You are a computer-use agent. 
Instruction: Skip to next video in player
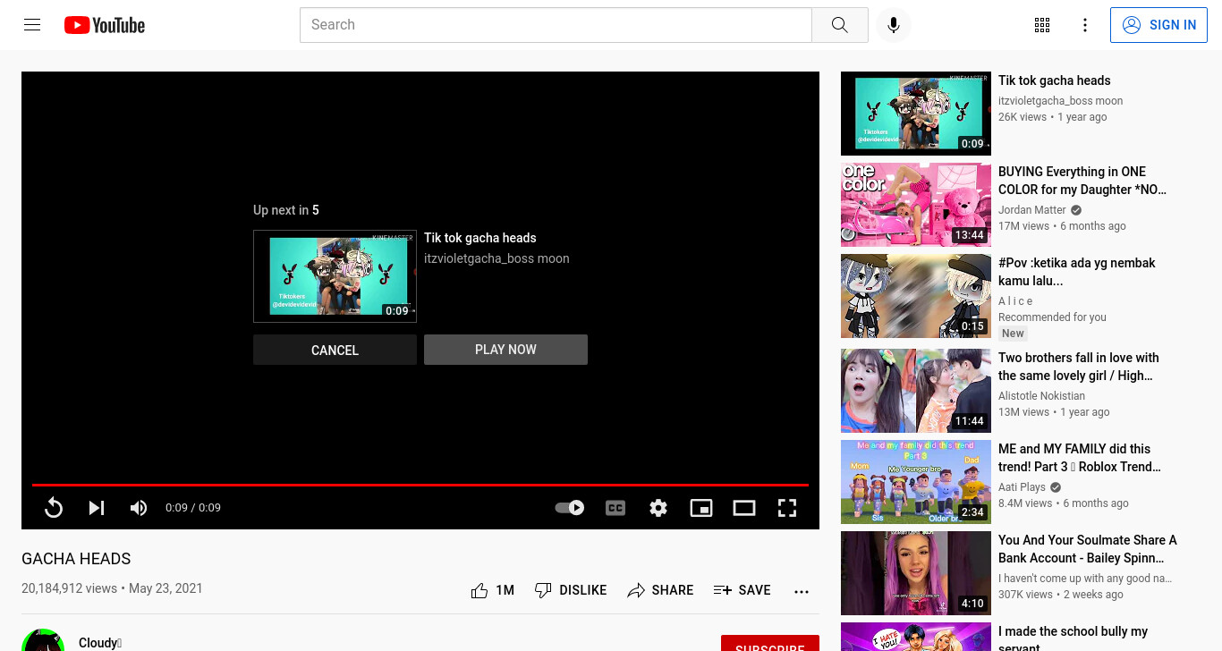pyautogui.click(x=97, y=508)
